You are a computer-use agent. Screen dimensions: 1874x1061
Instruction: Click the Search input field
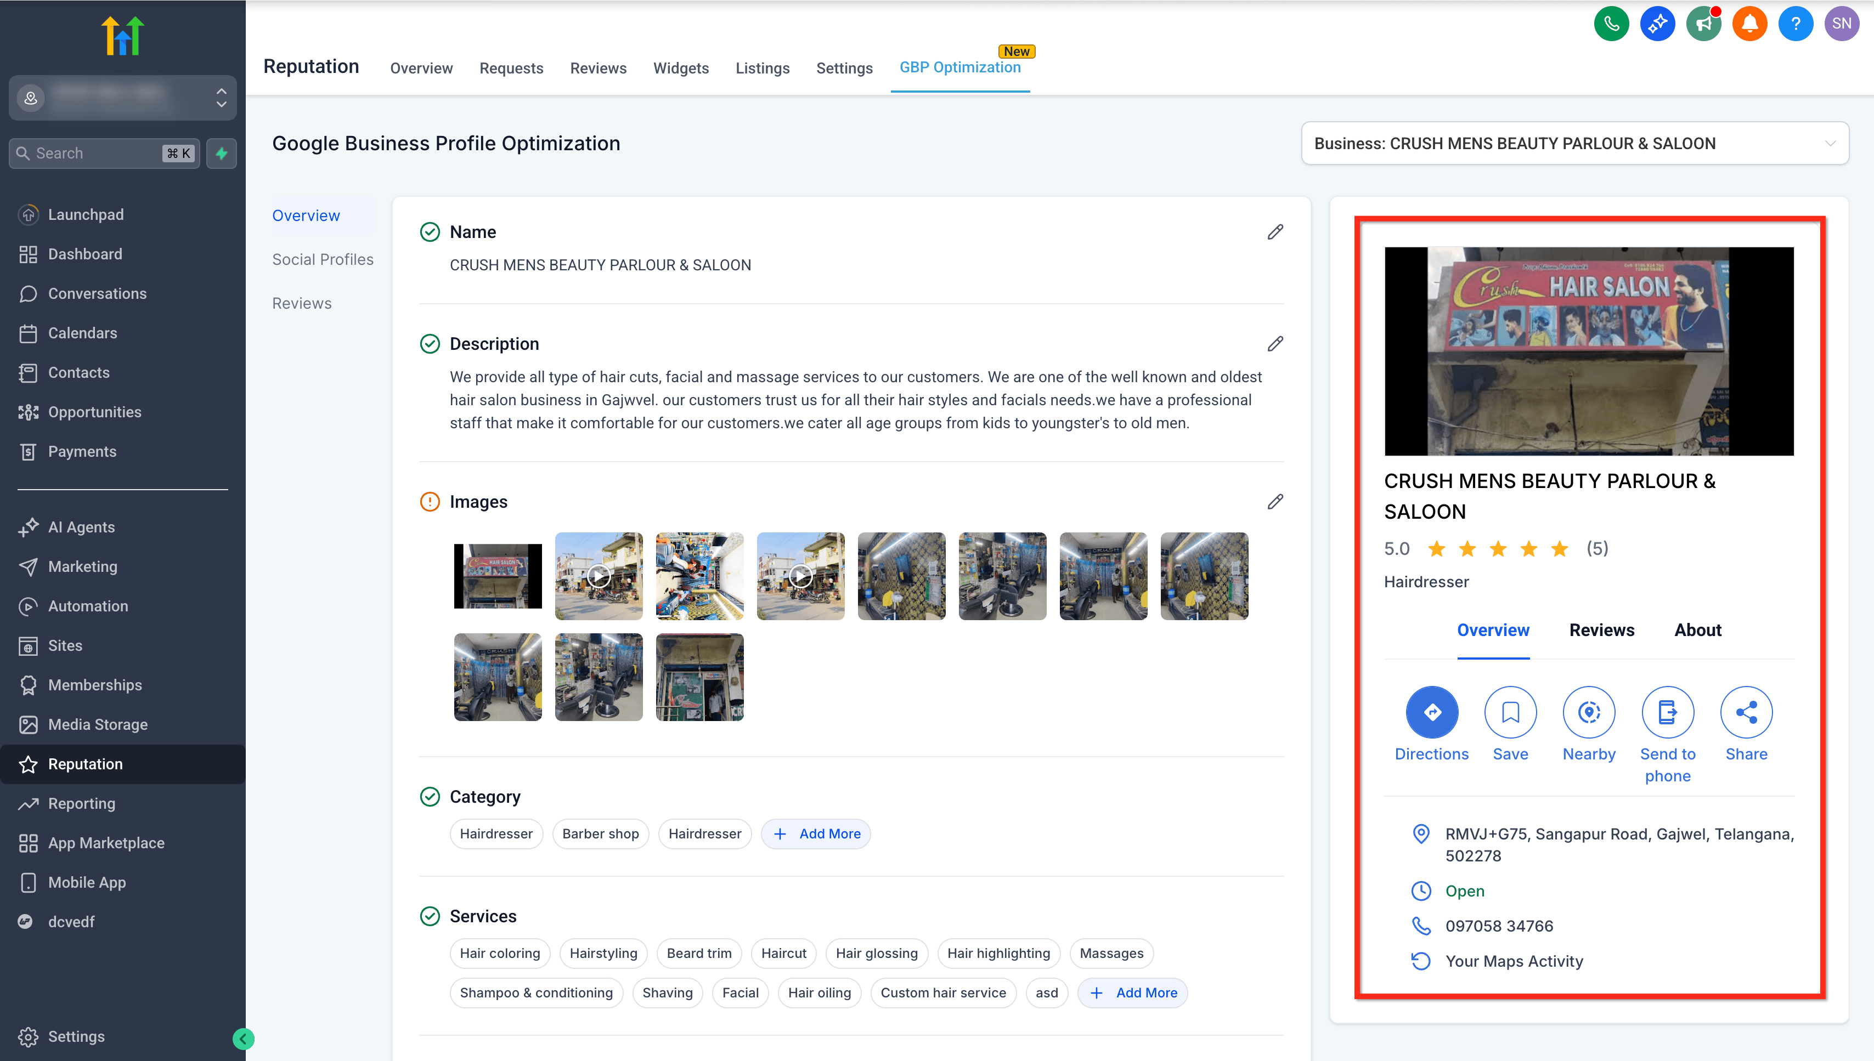click(x=104, y=153)
